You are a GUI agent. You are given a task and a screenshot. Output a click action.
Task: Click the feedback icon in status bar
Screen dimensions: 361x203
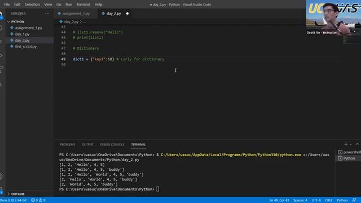pos(354,200)
